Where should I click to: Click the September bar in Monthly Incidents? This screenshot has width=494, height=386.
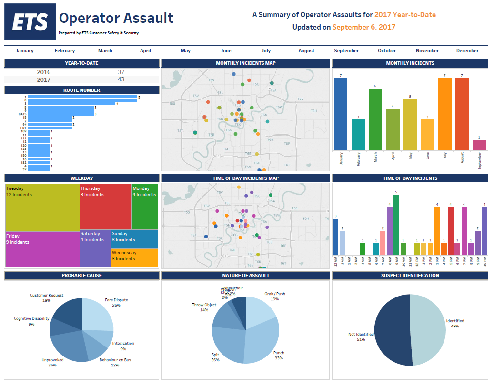[479, 145]
